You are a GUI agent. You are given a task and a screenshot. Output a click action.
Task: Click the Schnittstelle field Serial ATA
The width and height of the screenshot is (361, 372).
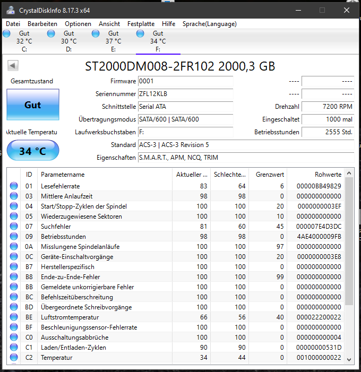pos(185,107)
